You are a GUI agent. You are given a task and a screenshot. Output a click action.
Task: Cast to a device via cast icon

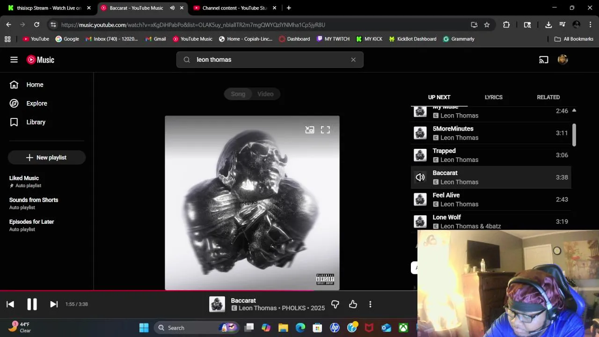(543, 59)
